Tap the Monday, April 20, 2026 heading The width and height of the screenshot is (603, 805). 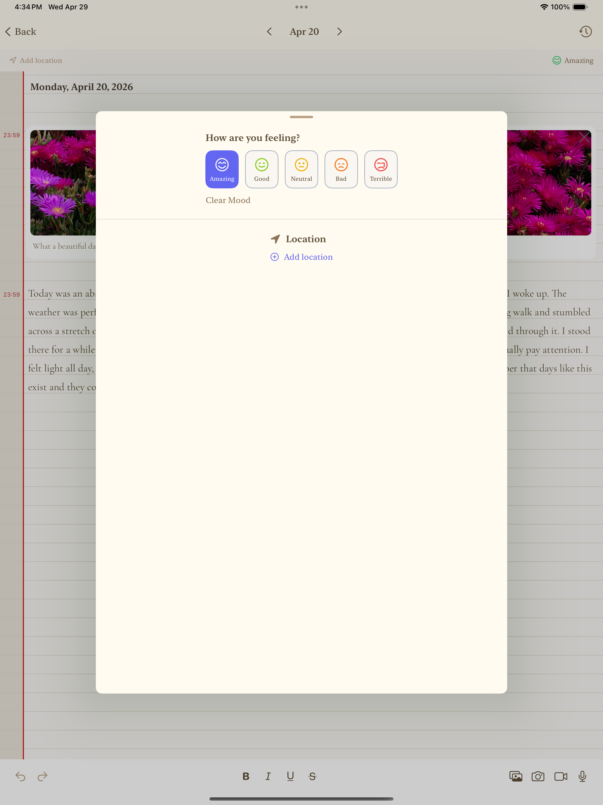(82, 87)
